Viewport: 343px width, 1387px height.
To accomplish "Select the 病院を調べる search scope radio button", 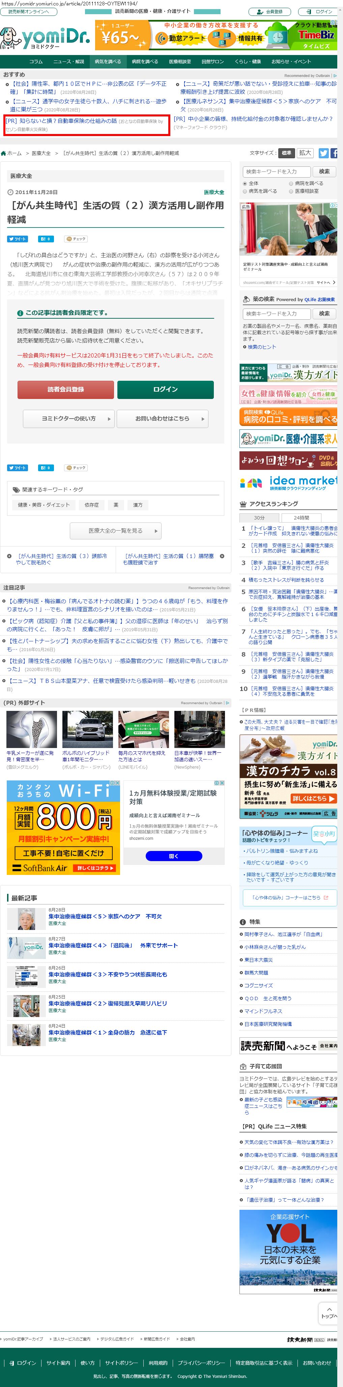I will (291, 183).
